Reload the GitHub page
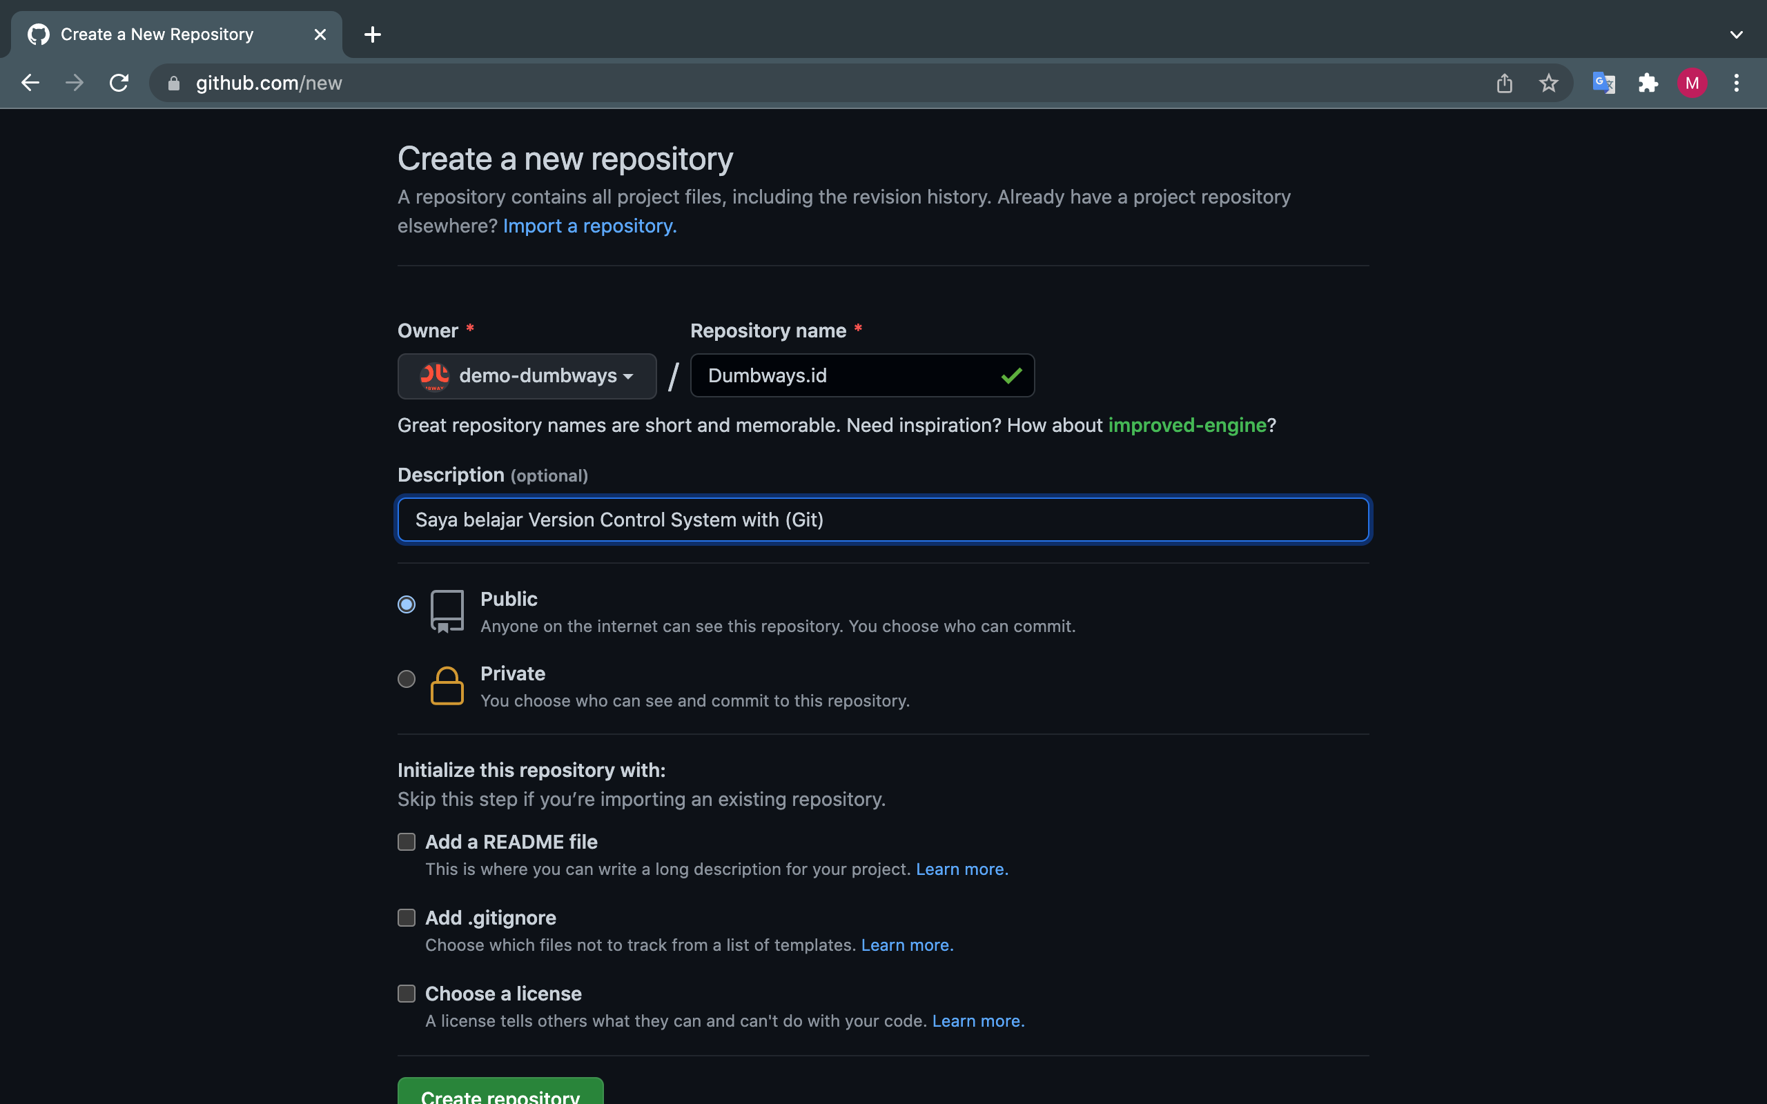The height and width of the screenshot is (1104, 1767). pos(119,83)
